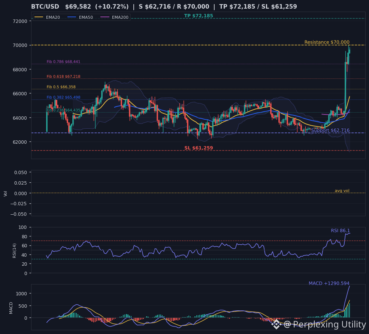Click the 70000 price axis tick
The height and width of the screenshot is (334, 369).
[20, 45]
